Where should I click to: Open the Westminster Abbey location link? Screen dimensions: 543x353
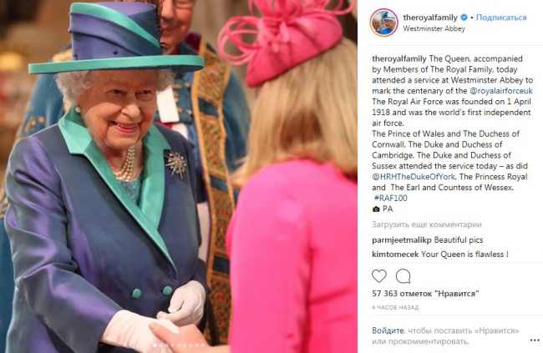[x=434, y=28]
